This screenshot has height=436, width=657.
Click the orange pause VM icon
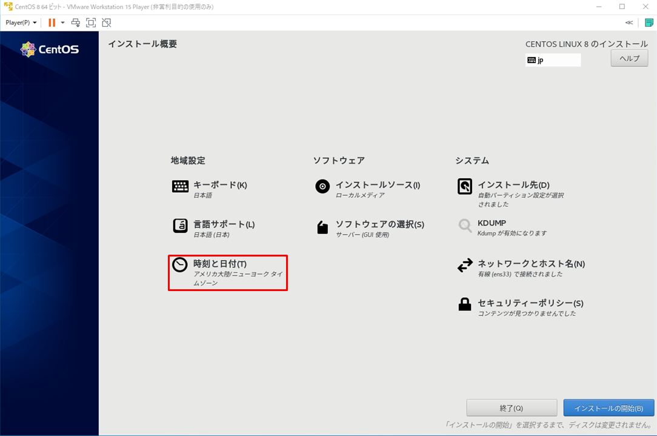click(52, 22)
